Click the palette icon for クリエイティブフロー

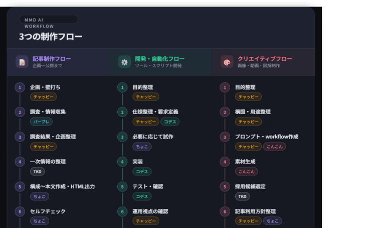click(x=227, y=62)
